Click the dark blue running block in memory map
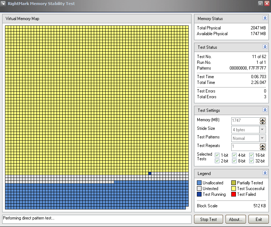The width and height of the screenshot is (271, 227). 150,173
